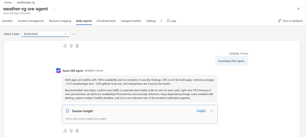The image size is (306, 137).
Task: Click the 'Summarize the report.' message bubble
Action: [232, 61]
